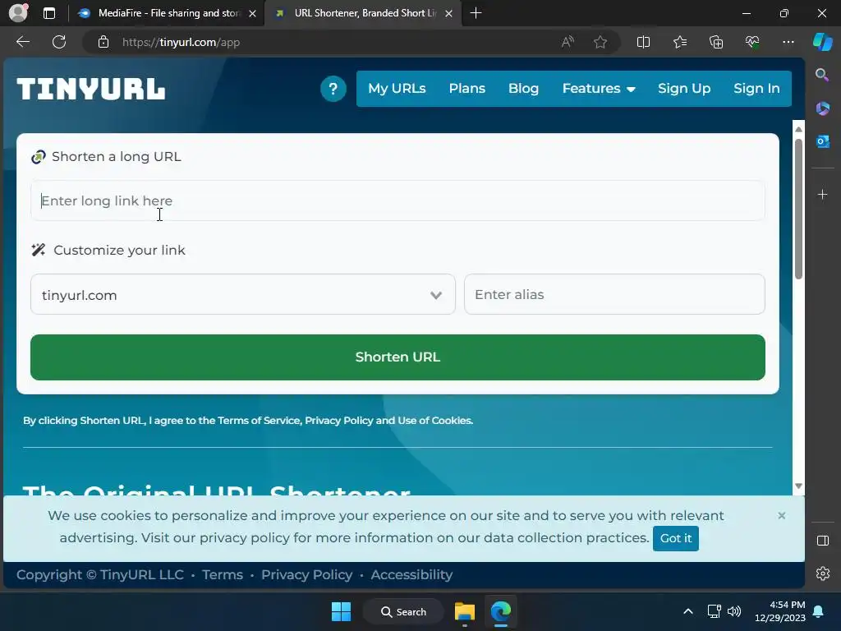Image resolution: width=841 pixels, height=631 pixels.
Task: Open sidebar search tool
Action: tap(822, 75)
